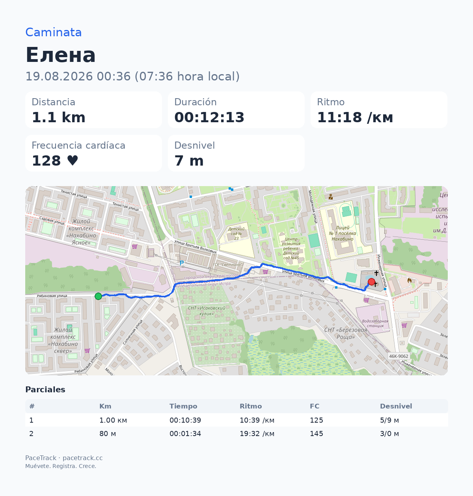Select the Desnivel column header
Screen dimensions: 473x496
coord(396,406)
